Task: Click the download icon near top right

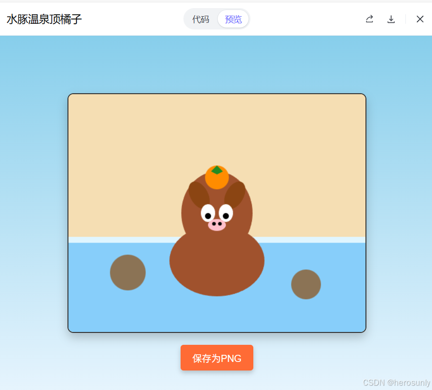Action: [391, 19]
